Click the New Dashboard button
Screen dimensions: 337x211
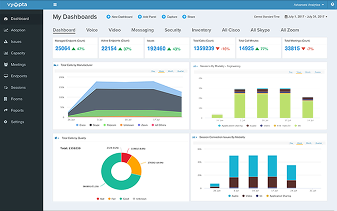(x=120, y=17)
